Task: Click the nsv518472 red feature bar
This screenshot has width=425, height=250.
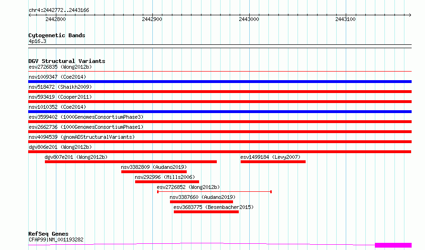Action: pos(220,92)
